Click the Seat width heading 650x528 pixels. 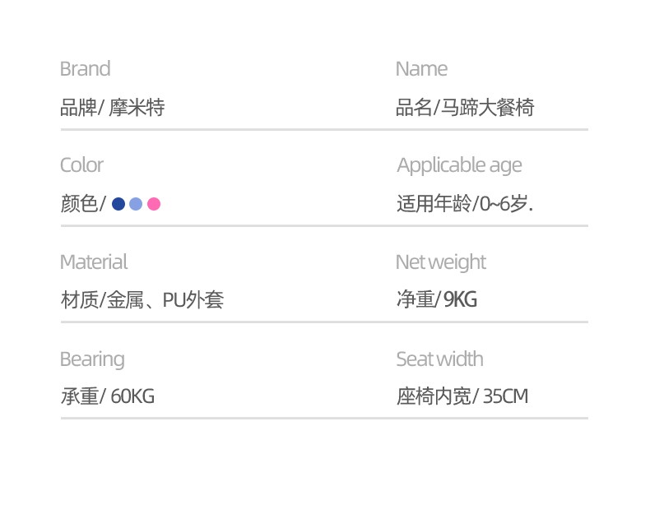pyautogui.click(x=439, y=359)
